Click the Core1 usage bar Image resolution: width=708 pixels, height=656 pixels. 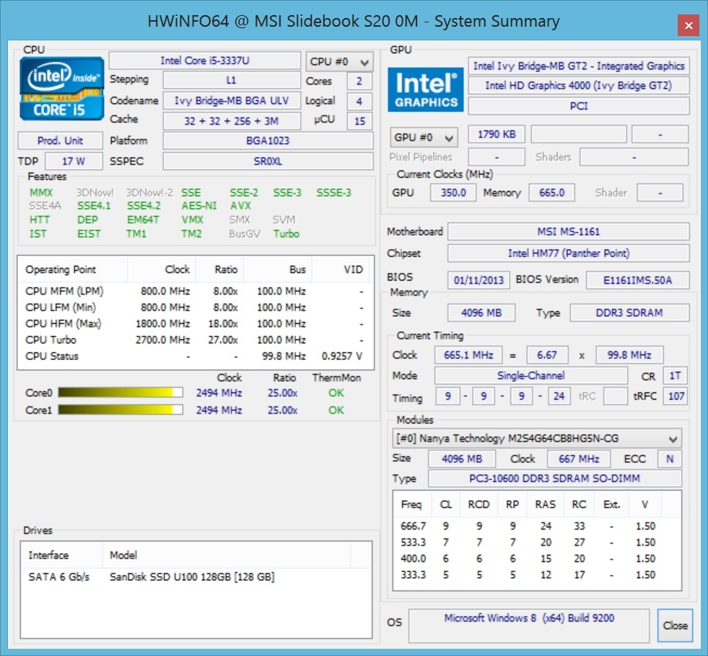[x=121, y=409]
